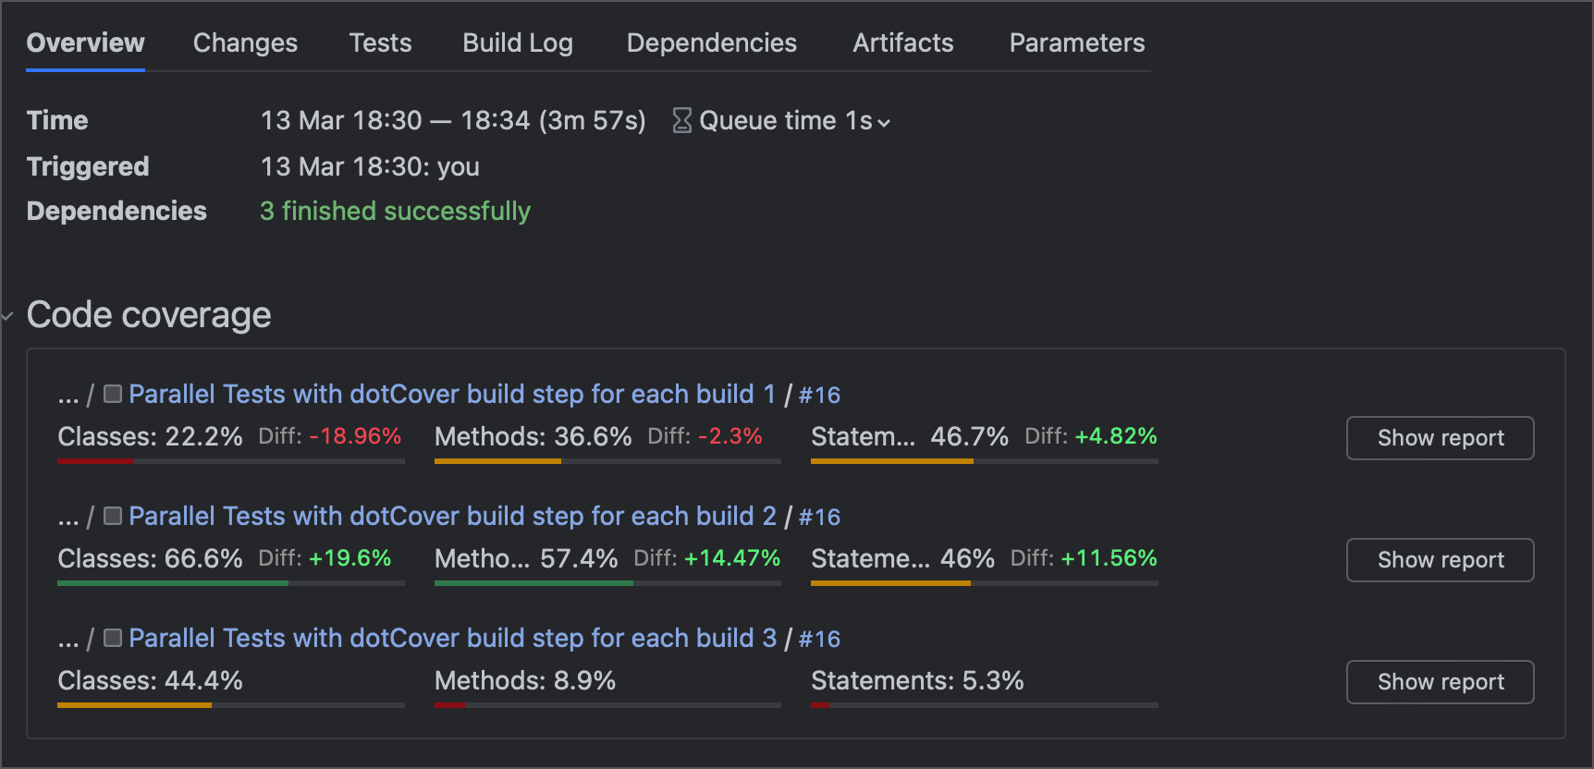This screenshot has height=769, width=1594.
Task: Click the Methods 57.4% coverage progress bar
Action: tap(607, 582)
